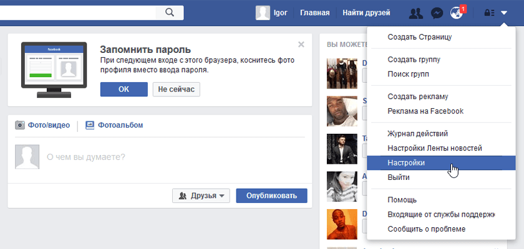Image resolution: width=524 pixels, height=249 pixels.
Task: Click the Фотоальбом album icon
Action: (x=90, y=125)
